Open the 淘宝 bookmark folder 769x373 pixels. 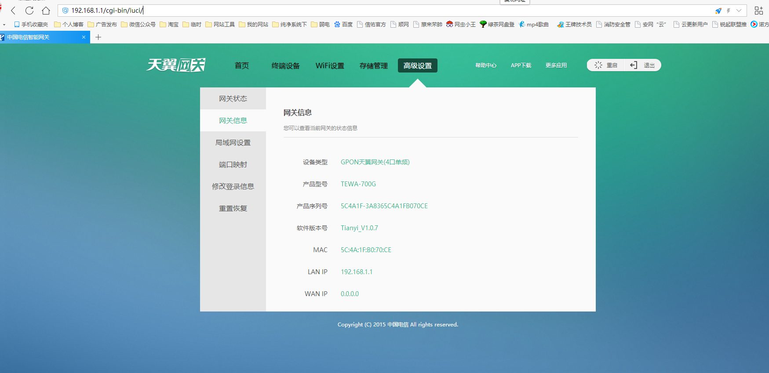(x=169, y=25)
